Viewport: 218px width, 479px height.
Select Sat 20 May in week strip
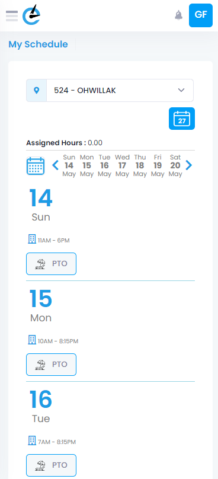pos(175,165)
